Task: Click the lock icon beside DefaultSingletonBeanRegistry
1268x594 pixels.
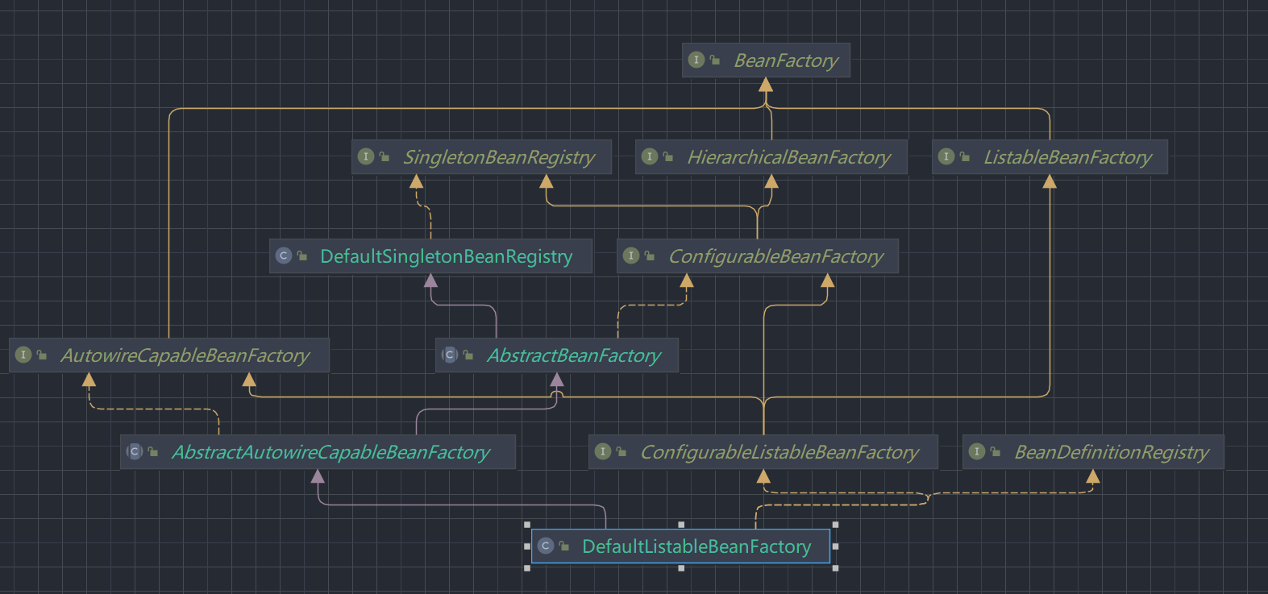Action: coord(302,255)
